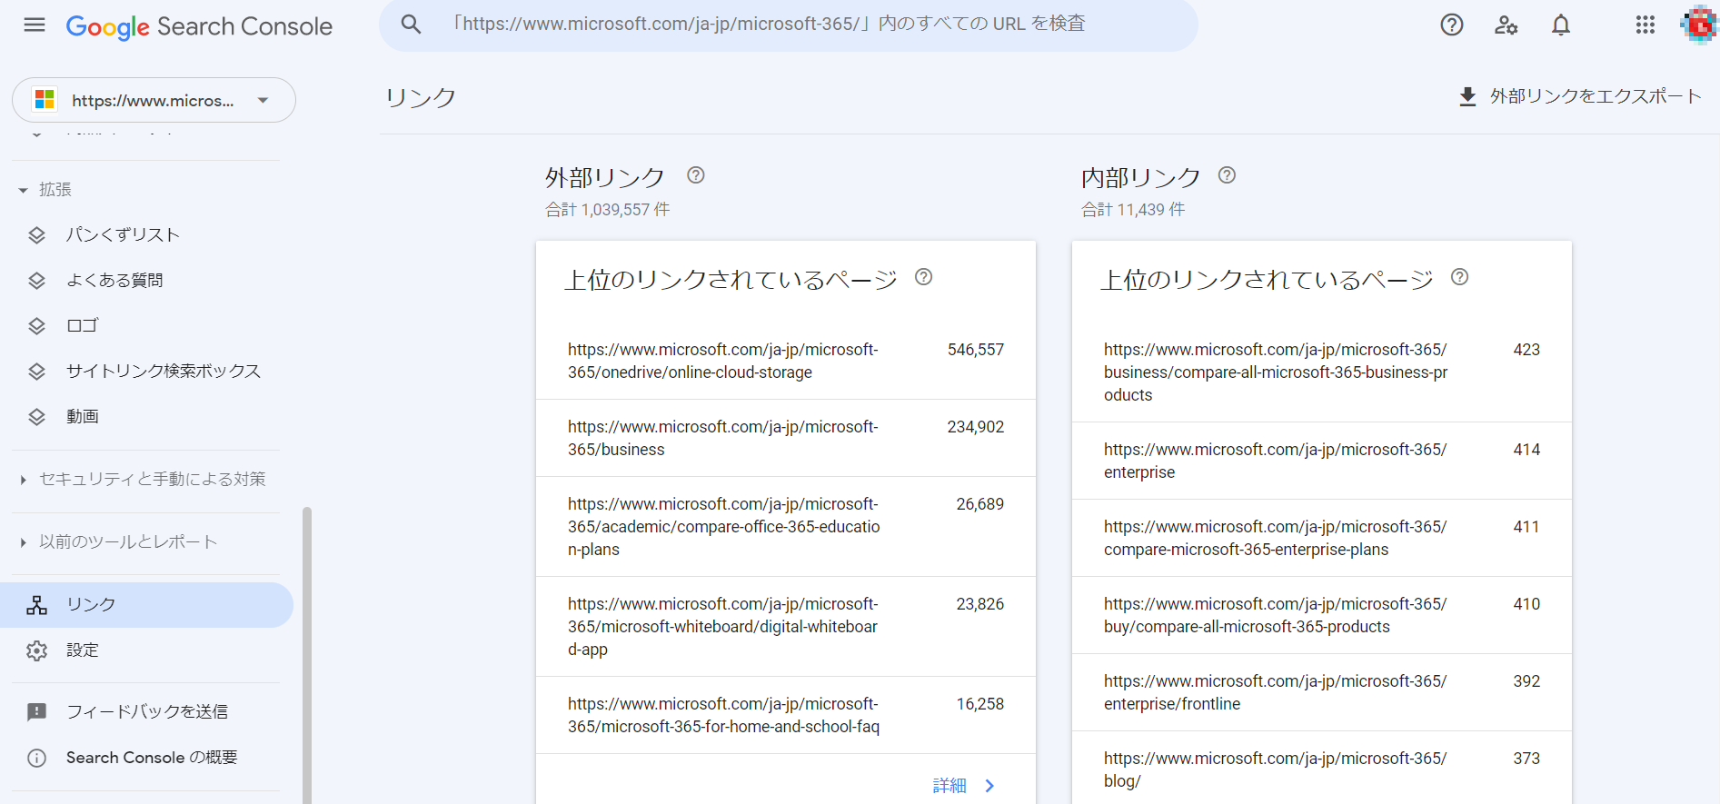Open the notifications bell
The height and width of the screenshot is (804, 1720).
pyautogui.click(x=1561, y=25)
